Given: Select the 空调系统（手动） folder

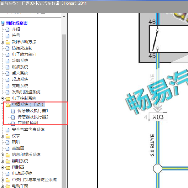Looking at the screenshot, I should [28, 104].
